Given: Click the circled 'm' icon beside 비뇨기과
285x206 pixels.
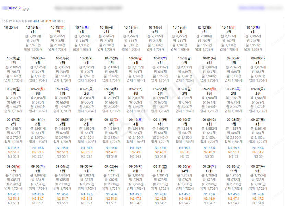Looking at the screenshot, I should coord(24,9).
